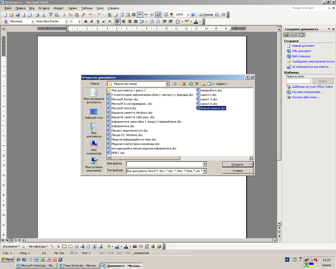The width and height of the screenshot is (336, 269).
Task: Open the font size 12 dropdown
Action: click(x=80, y=22)
